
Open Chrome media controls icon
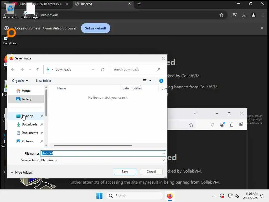pos(235,15)
